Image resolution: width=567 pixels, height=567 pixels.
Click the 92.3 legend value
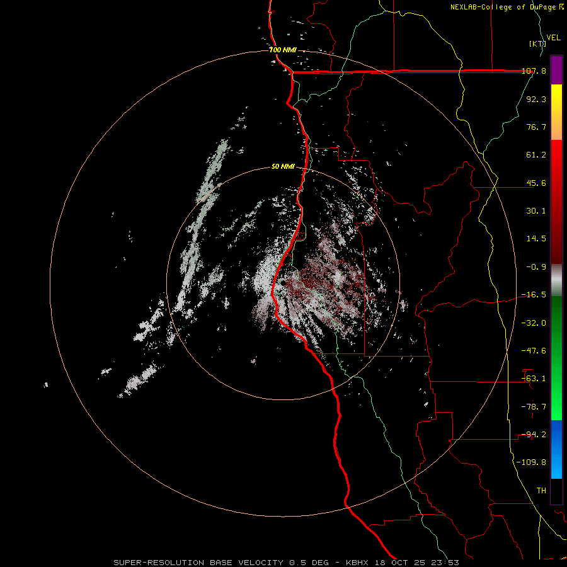coord(536,99)
